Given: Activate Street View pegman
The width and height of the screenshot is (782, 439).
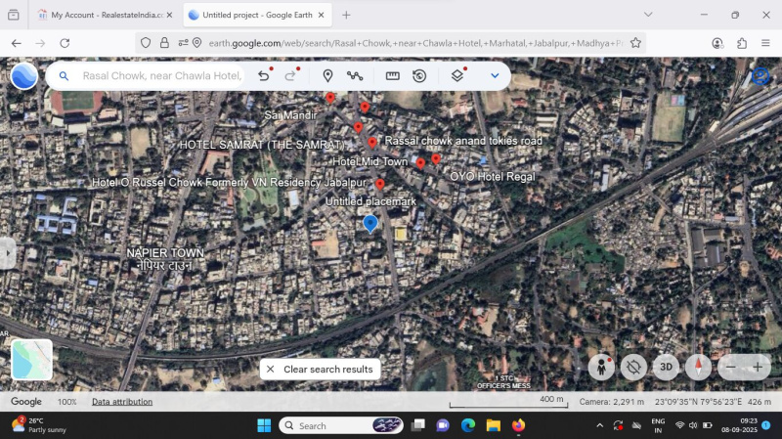Looking at the screenshot, I should click(x=601, y=368).
